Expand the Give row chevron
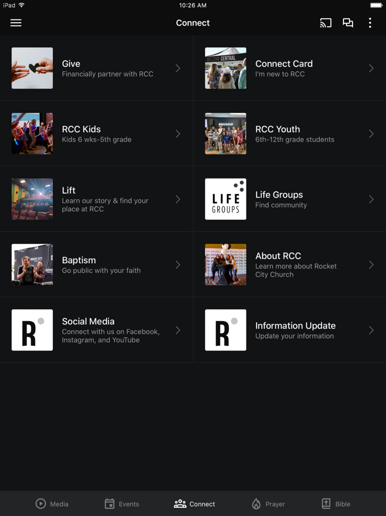Screen dimensions: 386x516 [x=178, y=68]
